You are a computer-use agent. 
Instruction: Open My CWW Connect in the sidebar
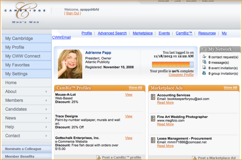(x=27, y=56)
